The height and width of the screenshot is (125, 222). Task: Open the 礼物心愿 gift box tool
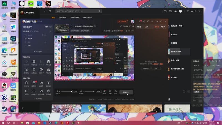coord(48,62)
